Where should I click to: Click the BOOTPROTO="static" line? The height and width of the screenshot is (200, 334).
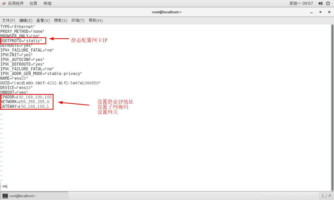coord(21,41)
